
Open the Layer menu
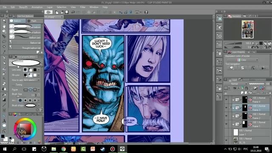(50, 7)
